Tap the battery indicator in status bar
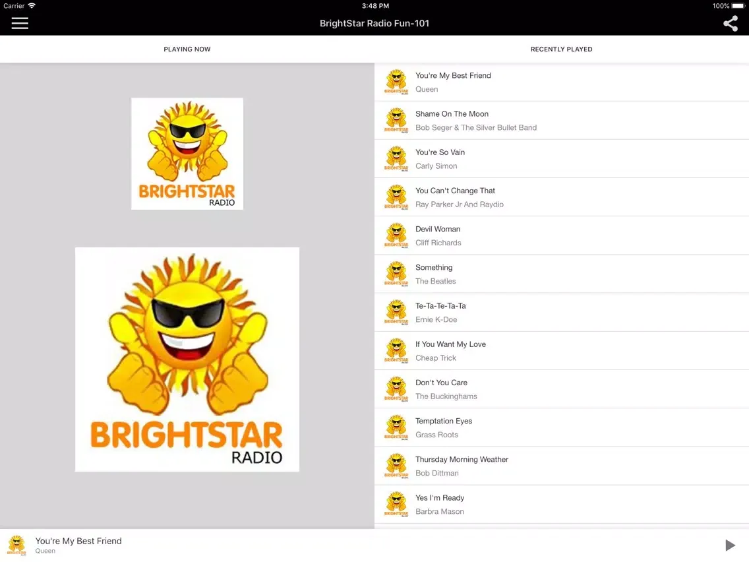This screenshot has width=749, height=562. tap(738, 6)
